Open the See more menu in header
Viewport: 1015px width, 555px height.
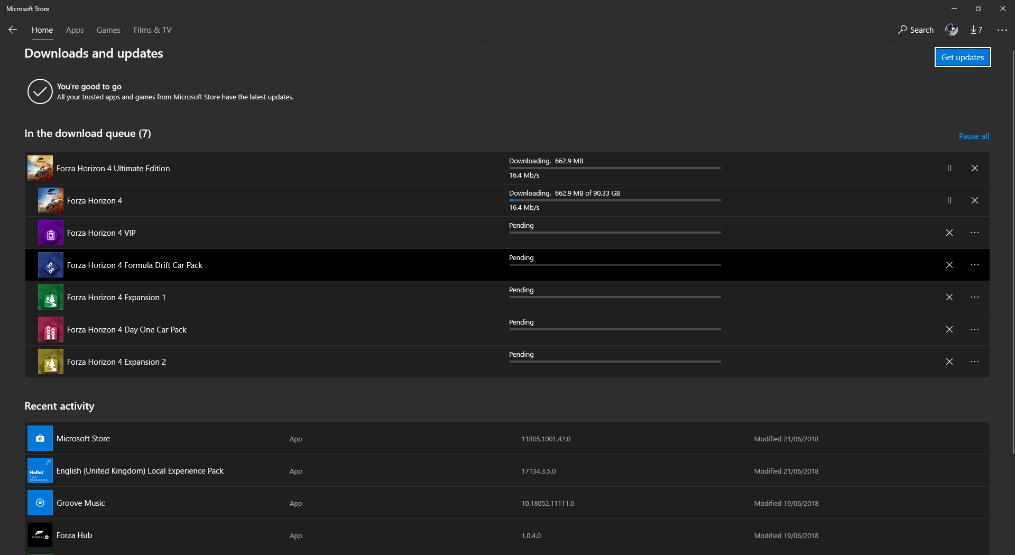[1002, 30]
